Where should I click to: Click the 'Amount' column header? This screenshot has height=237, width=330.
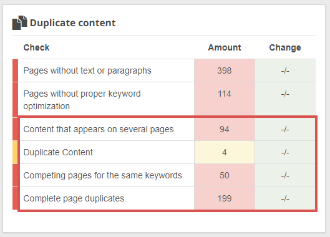(225, 47)
